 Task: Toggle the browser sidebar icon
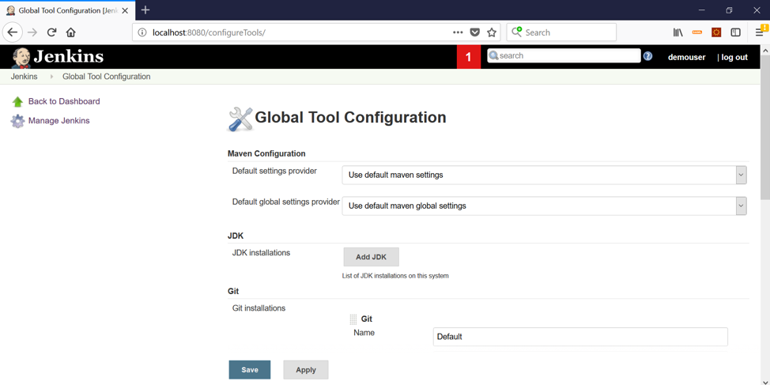[736, 32]
